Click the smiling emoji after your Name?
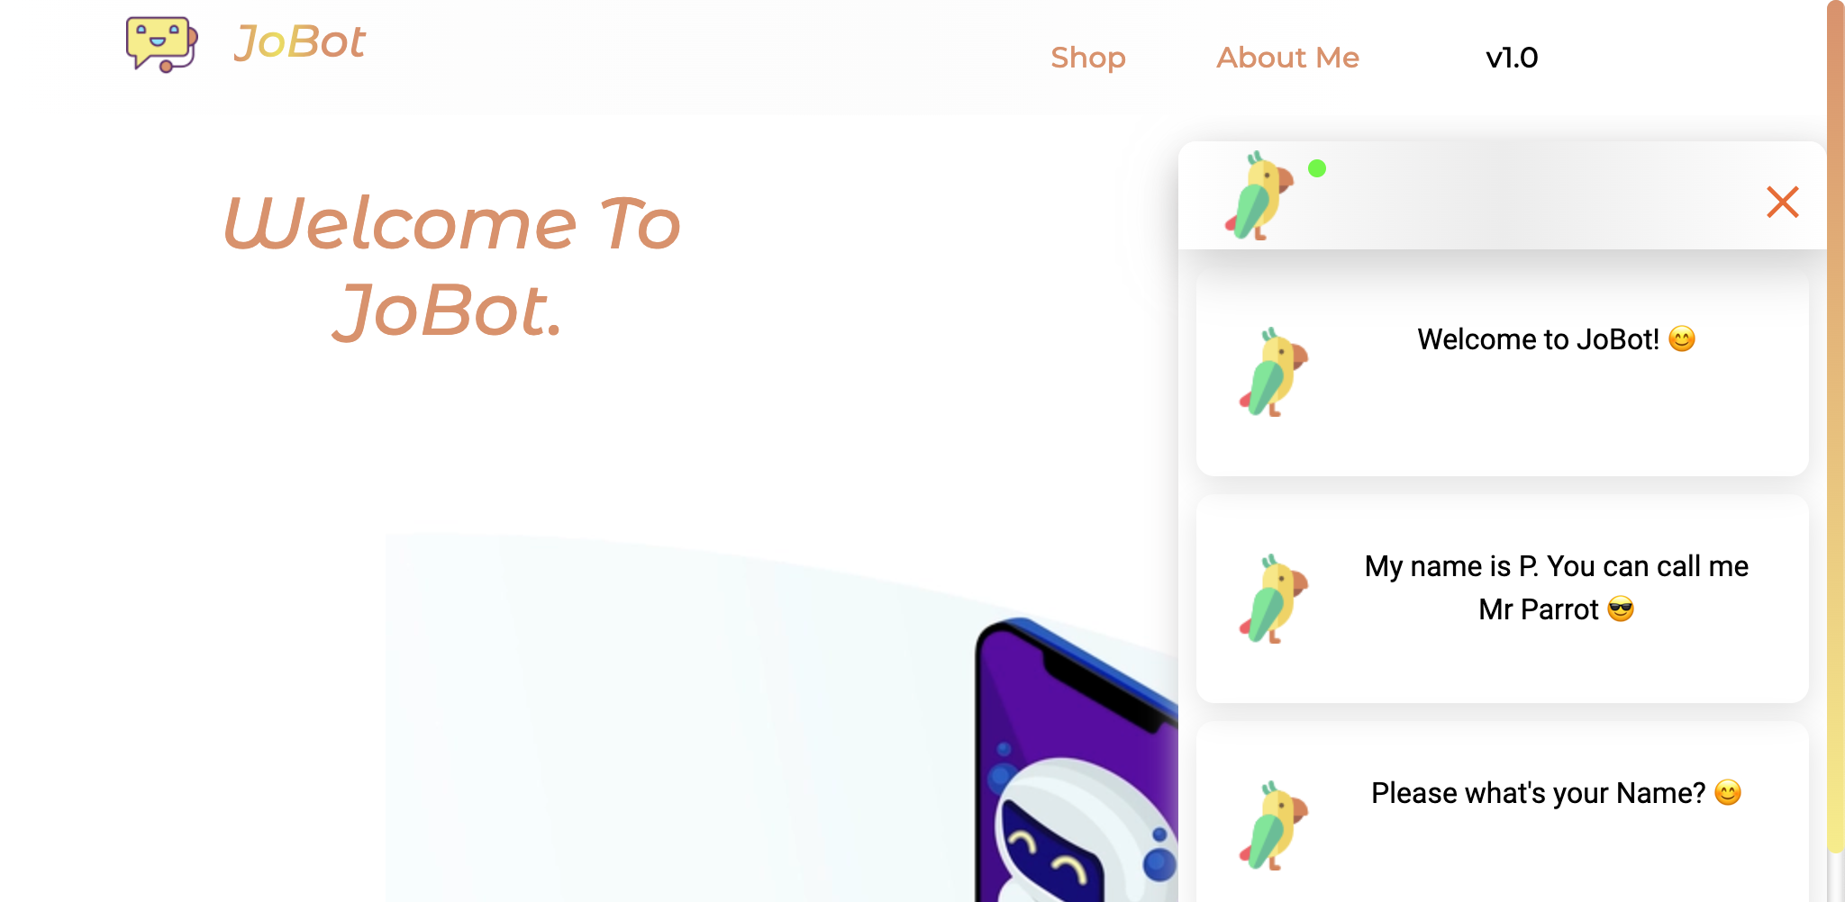Screen dimensions: 1845x902 pyautogui.click(x=1728, y=792)
